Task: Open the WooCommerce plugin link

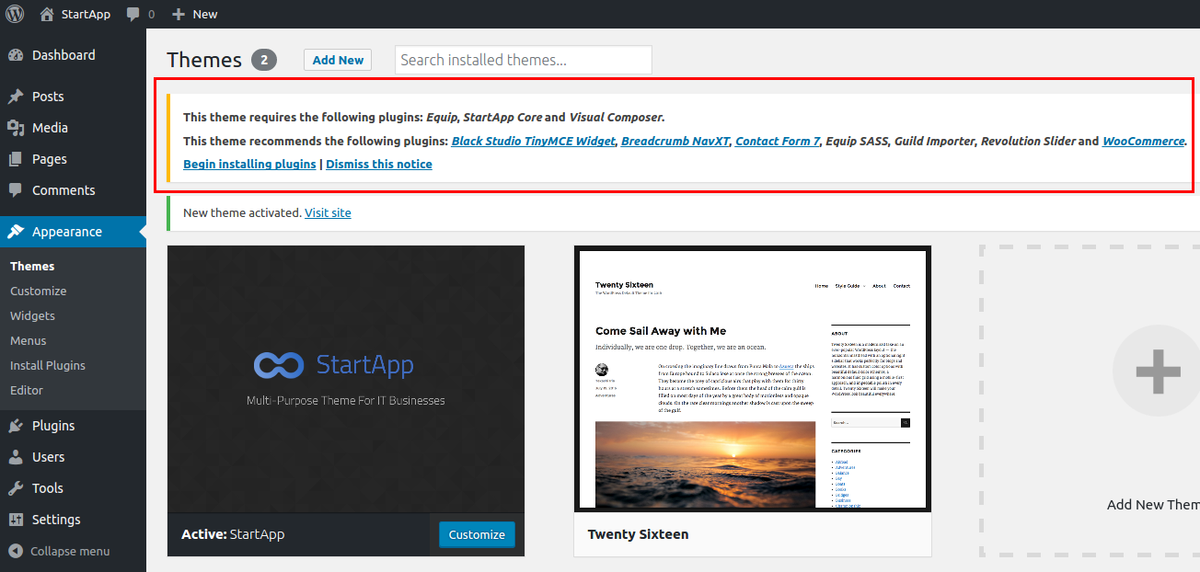Action: (x=1144, y=141)
